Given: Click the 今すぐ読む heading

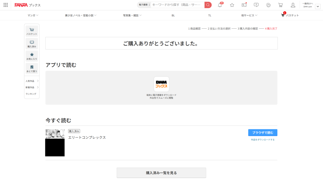Looking at the screenshot, I should pos(58,120).
